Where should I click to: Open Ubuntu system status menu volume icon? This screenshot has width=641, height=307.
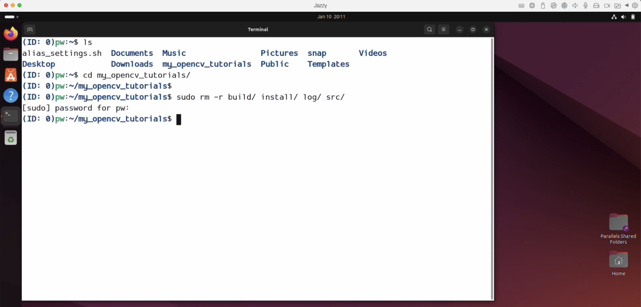[x=623, y=17]
